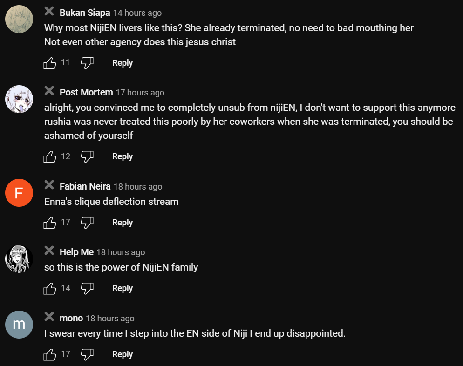This screenshot has height=366, width=463.
Task: Like Post Mortem's comment
Action: [x=50, y=156]
